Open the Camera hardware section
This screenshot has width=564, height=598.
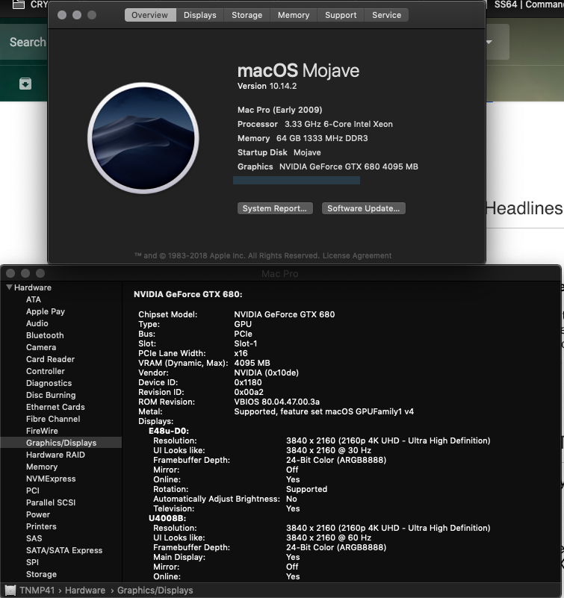tap(41, 347)
